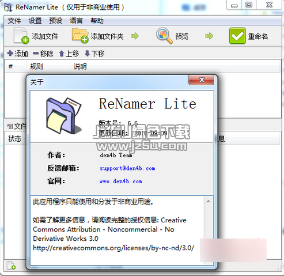Click the ReNamer Lite folder logo in About dialog
284x276 pixels.
(64, 116)
